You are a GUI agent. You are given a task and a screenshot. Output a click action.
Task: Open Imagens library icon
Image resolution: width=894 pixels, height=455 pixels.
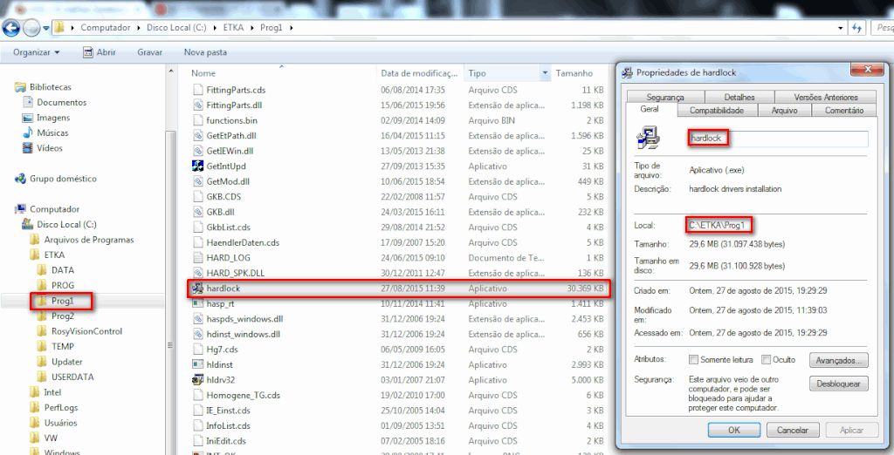coord(27,118)
